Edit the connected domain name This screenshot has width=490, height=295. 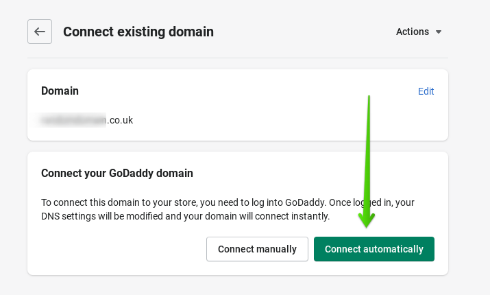[x=426, y=91]
